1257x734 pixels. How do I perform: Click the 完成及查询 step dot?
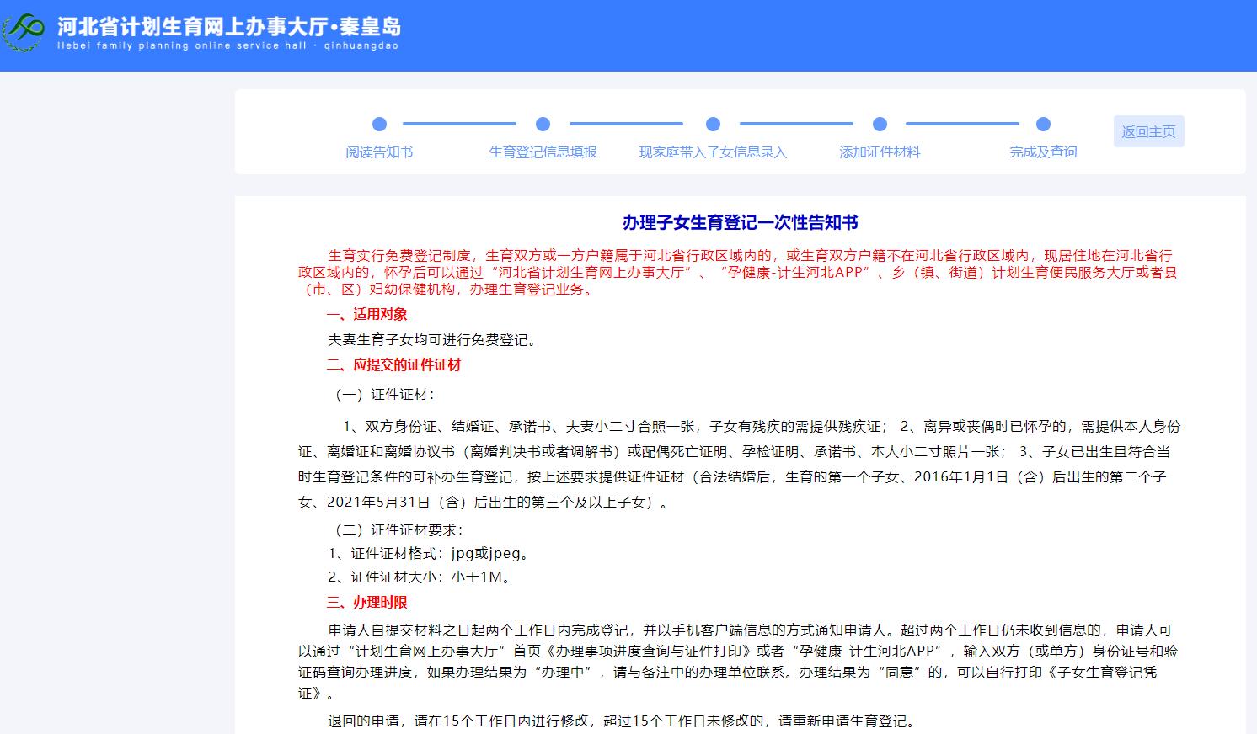click(1043, 124)
